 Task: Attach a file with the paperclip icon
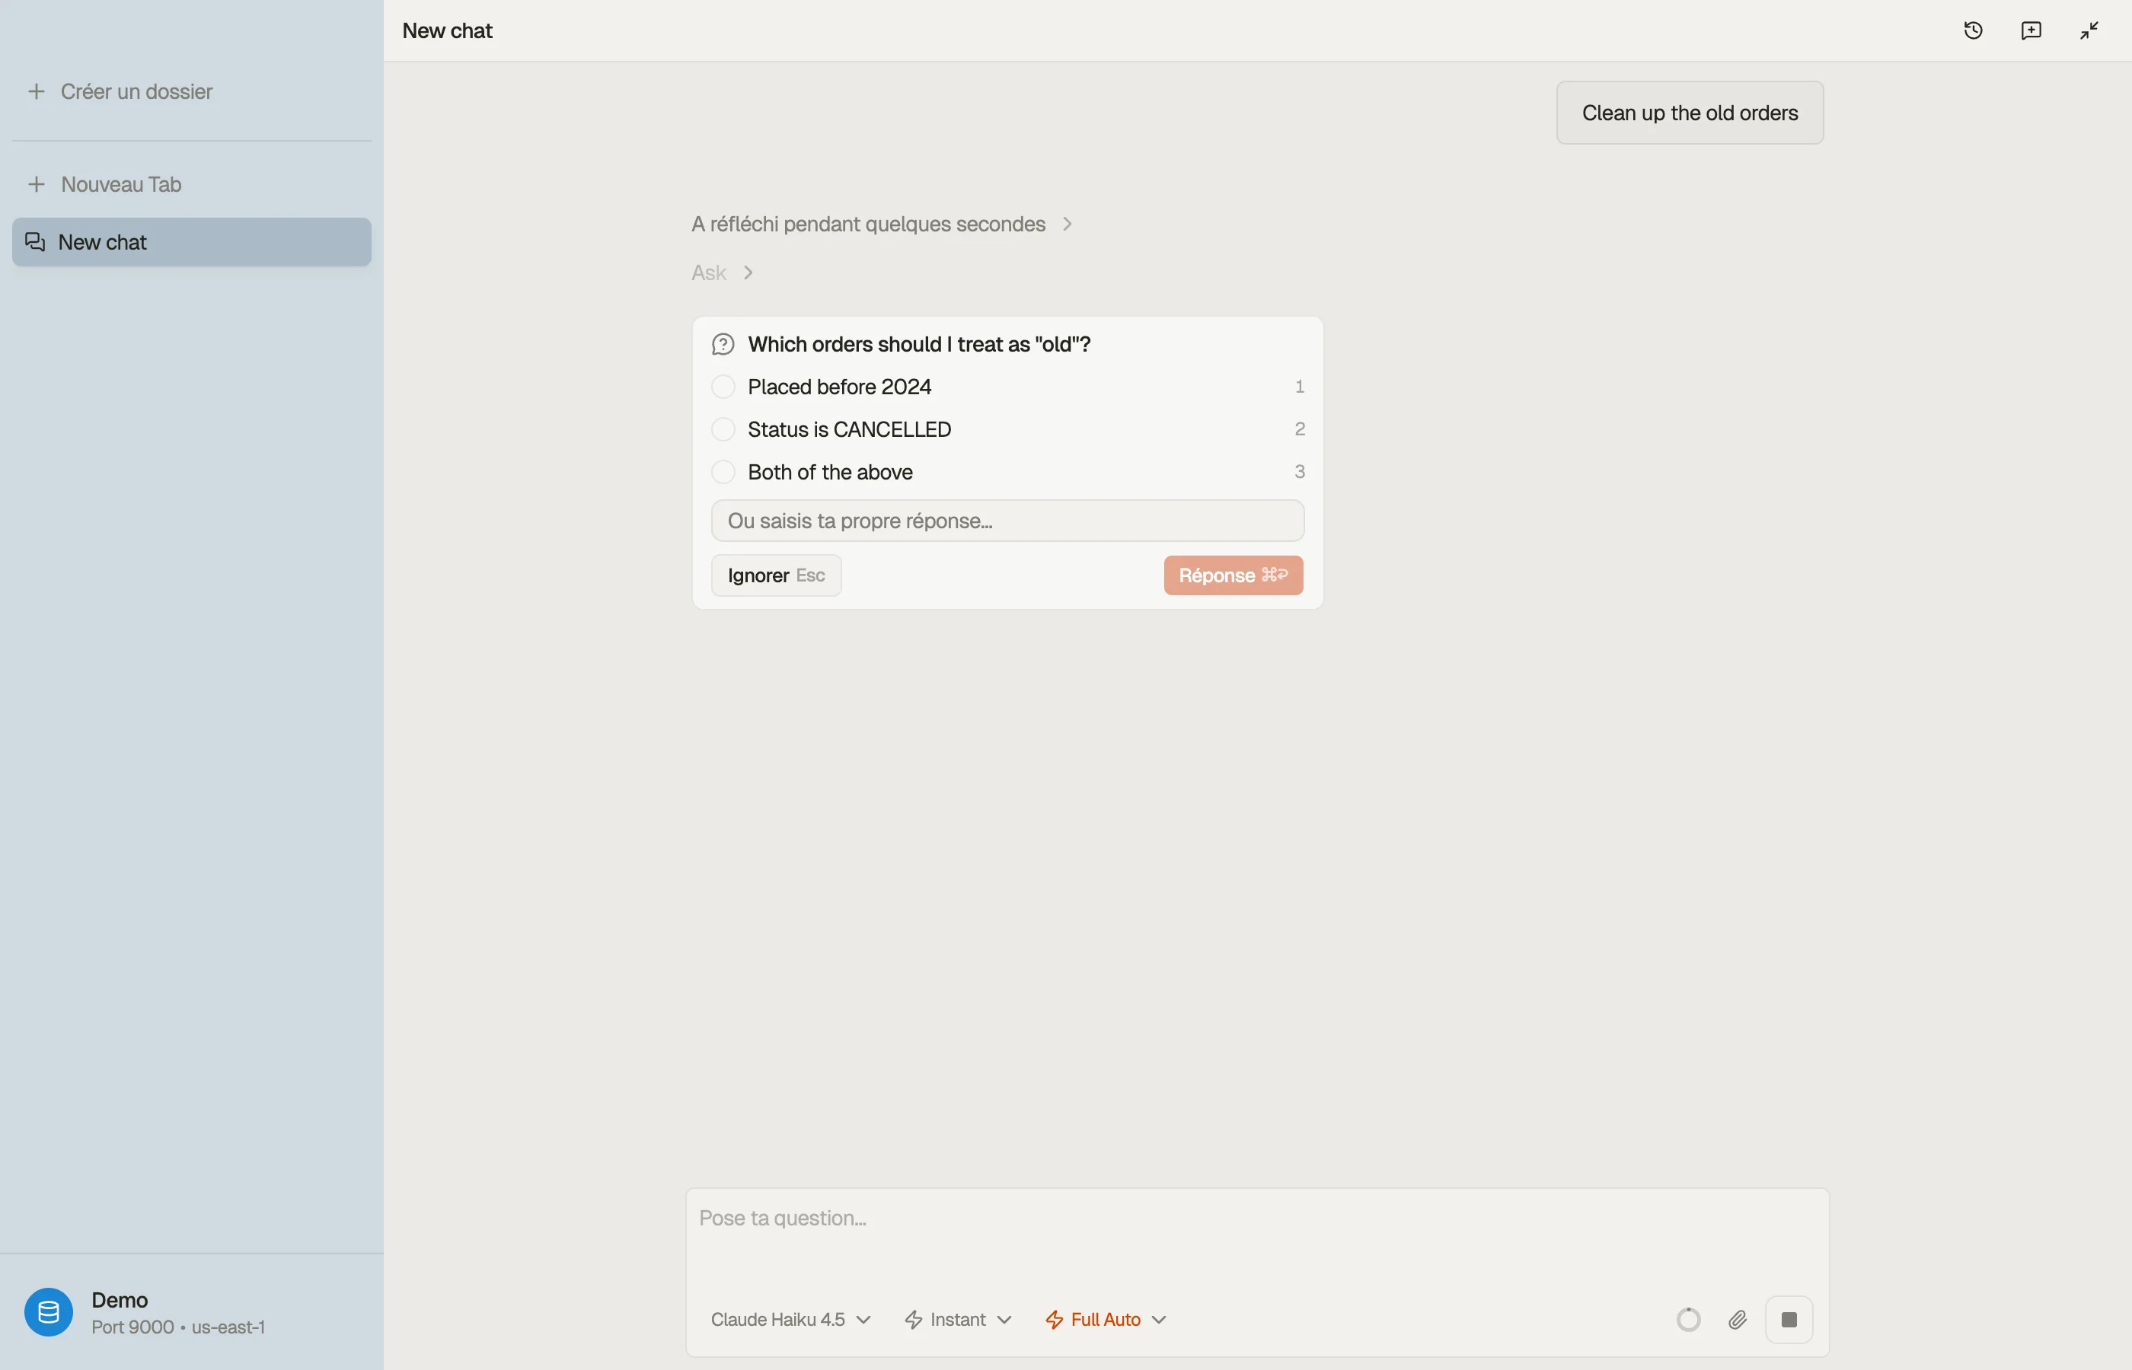click(x=1737, y=1319)
